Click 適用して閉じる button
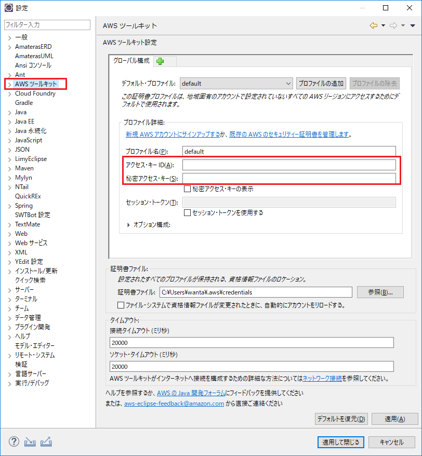422x456 pixels. (x=340, y=442)
